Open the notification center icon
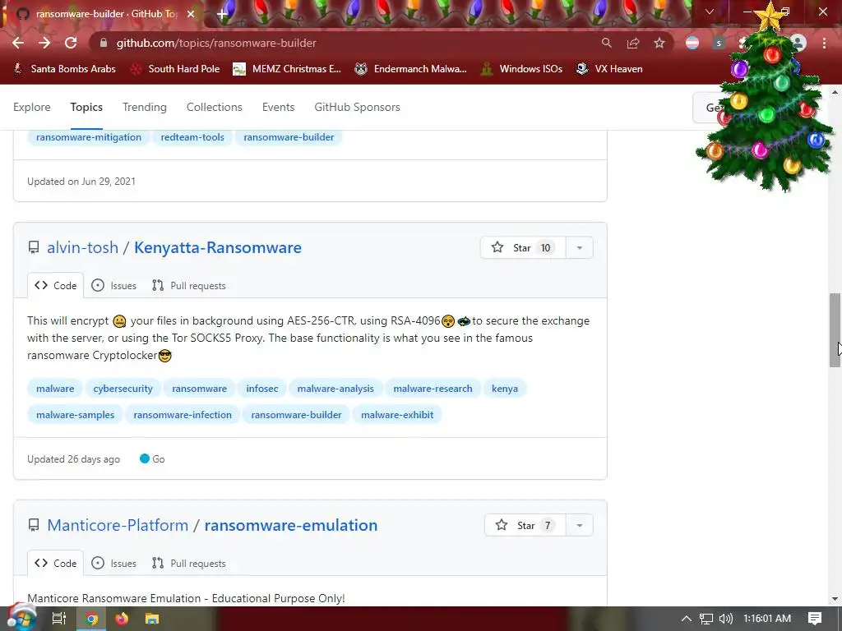The width and height of the screenshot is (842, 631). click(x=815, y=619)
